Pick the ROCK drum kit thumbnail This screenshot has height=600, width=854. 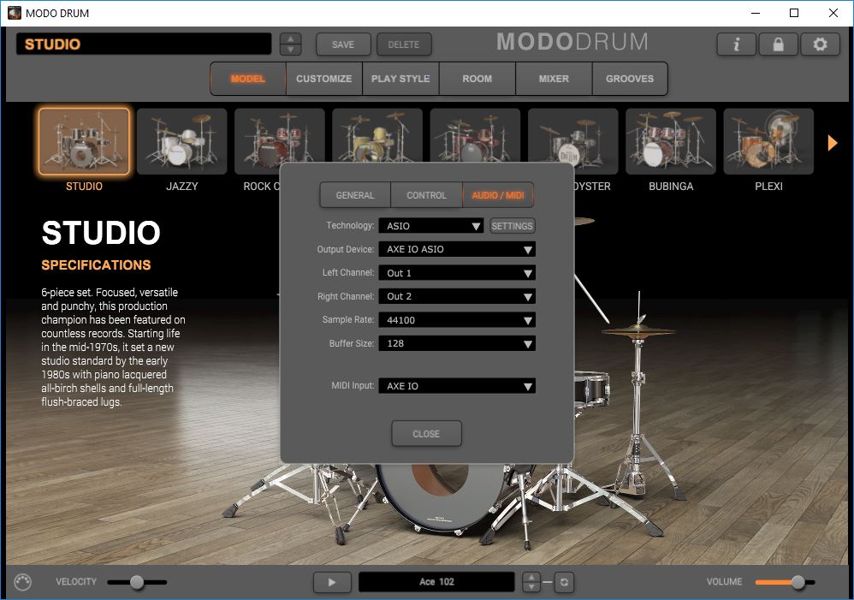tap(280, 136)
